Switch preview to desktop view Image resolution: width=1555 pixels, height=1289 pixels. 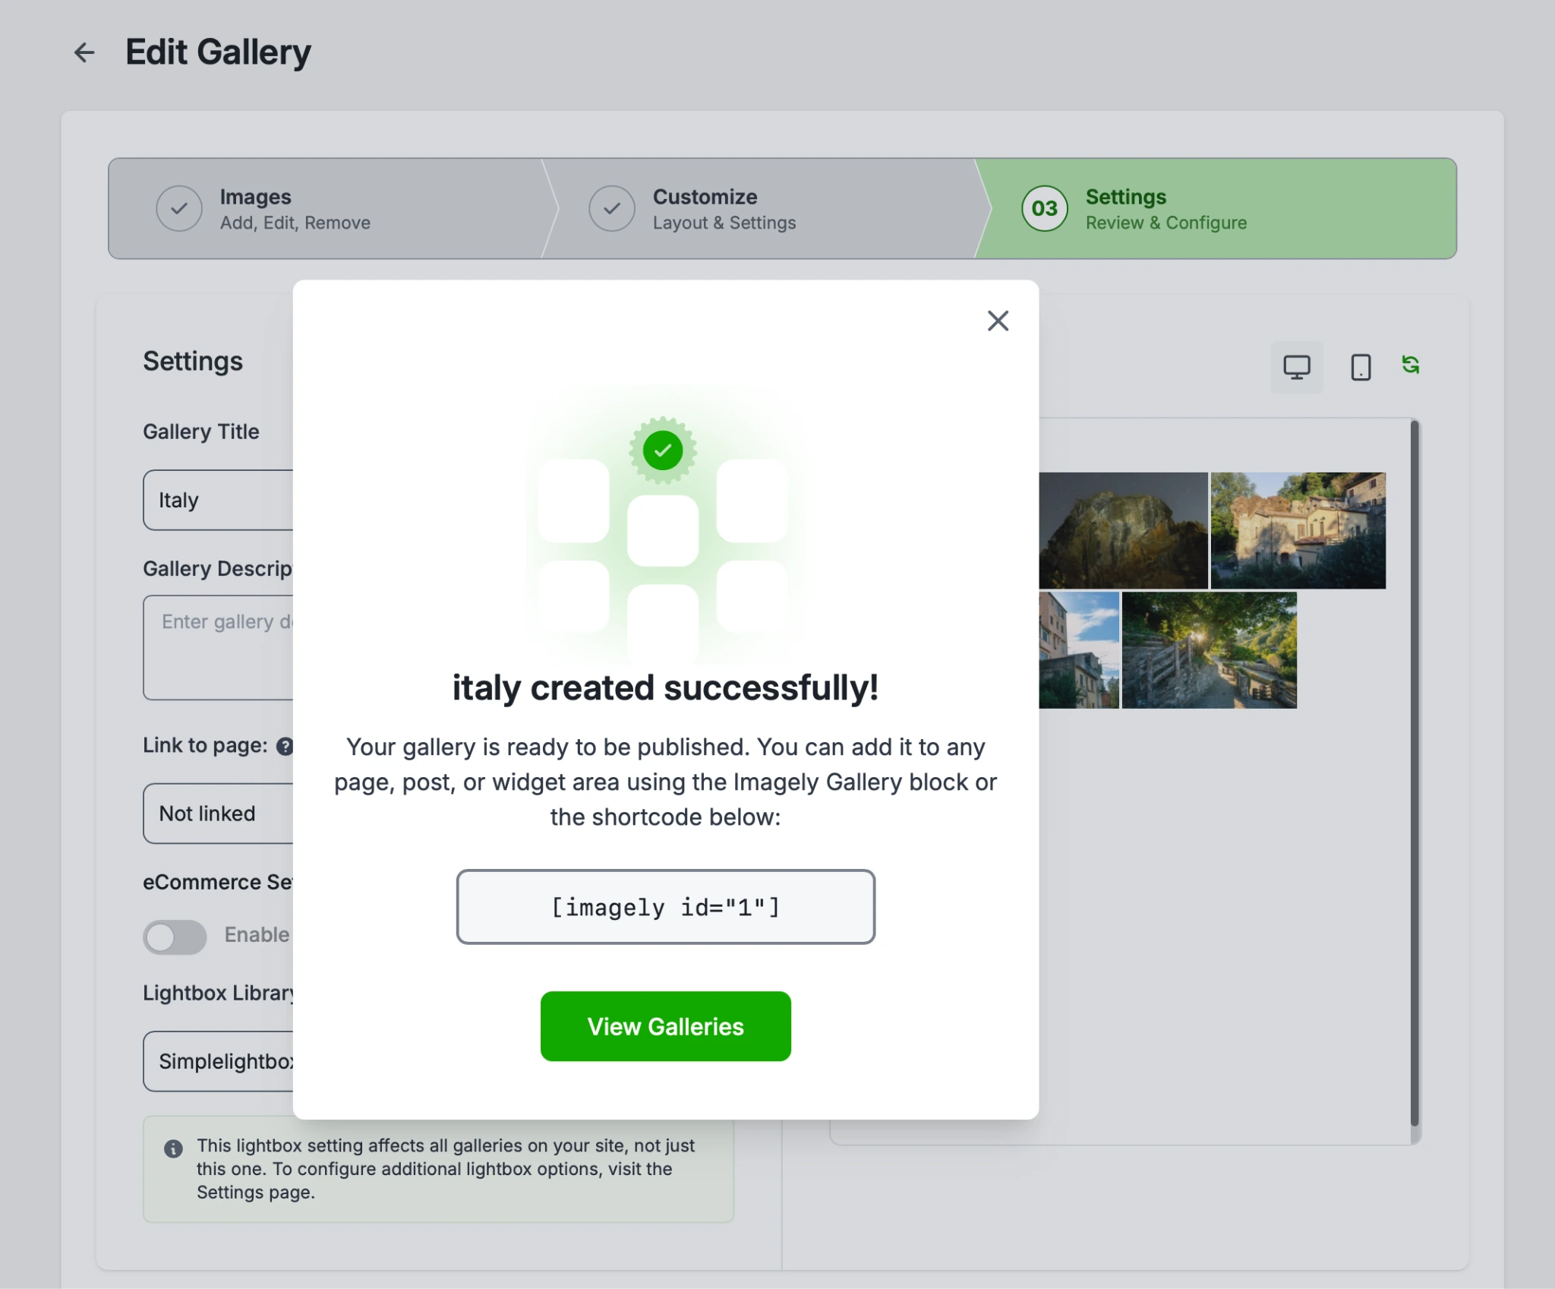click(x=1296, y=368)
